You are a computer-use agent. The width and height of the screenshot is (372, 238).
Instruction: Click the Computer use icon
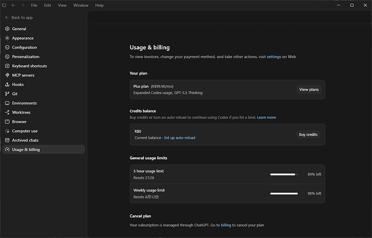coord(8,131)
